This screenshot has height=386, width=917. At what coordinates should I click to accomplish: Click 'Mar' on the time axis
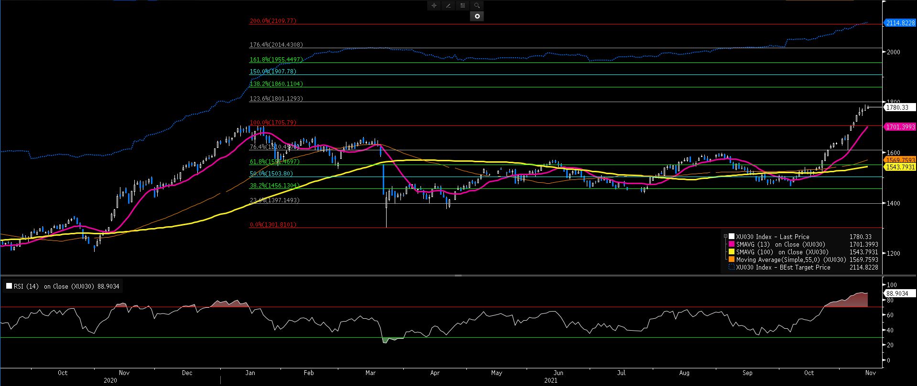tap(370, 373)
